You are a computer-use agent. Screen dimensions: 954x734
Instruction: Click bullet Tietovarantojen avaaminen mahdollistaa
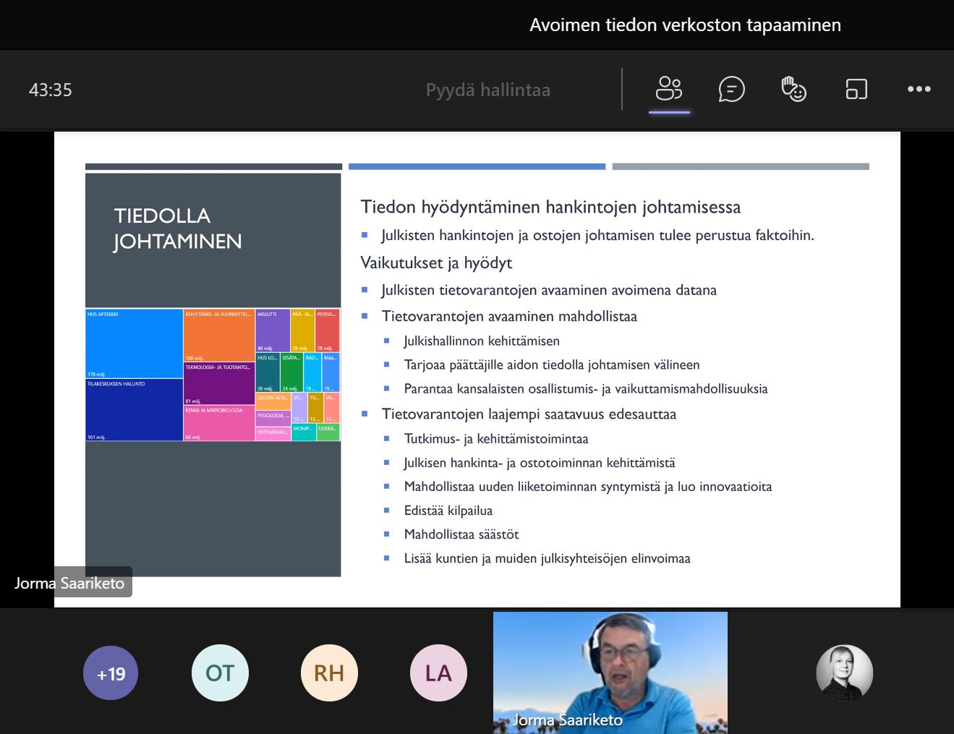(509, 316)
